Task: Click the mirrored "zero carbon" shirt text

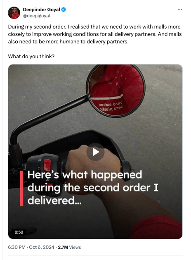Action: (x=111, y=105)
